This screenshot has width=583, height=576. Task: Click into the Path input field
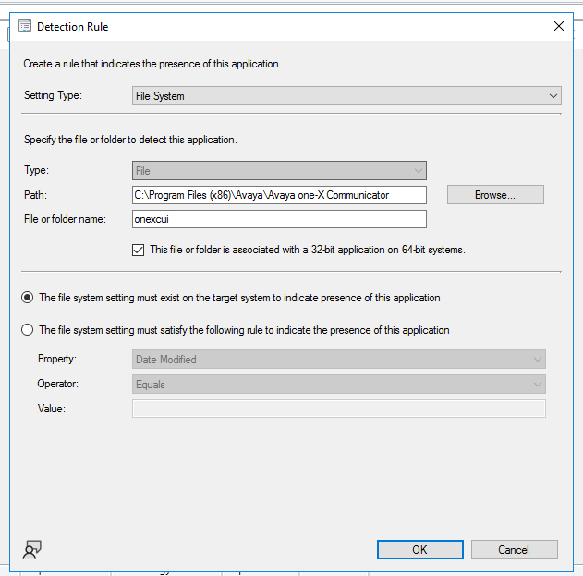pos(279,195)
